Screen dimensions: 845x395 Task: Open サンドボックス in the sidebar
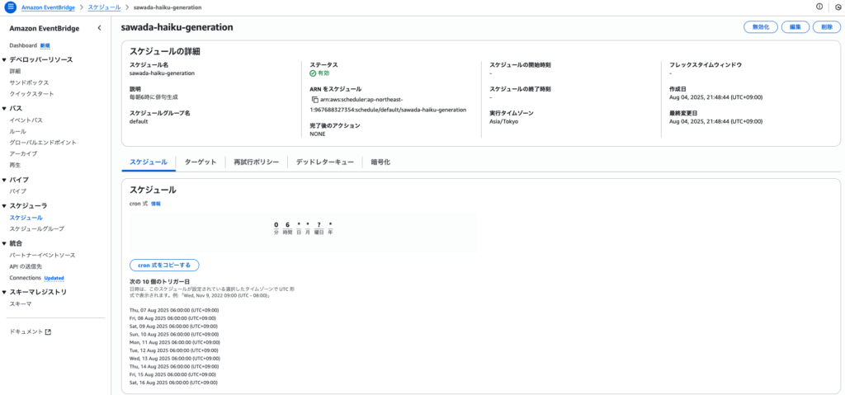click(x=29, y=82)
